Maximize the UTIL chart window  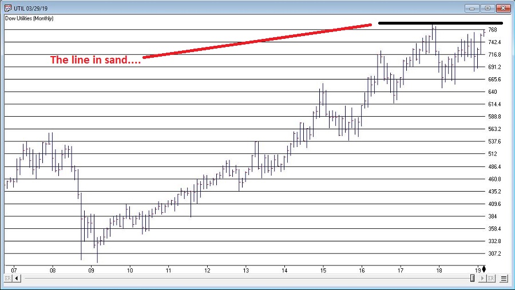coord(488,9)
